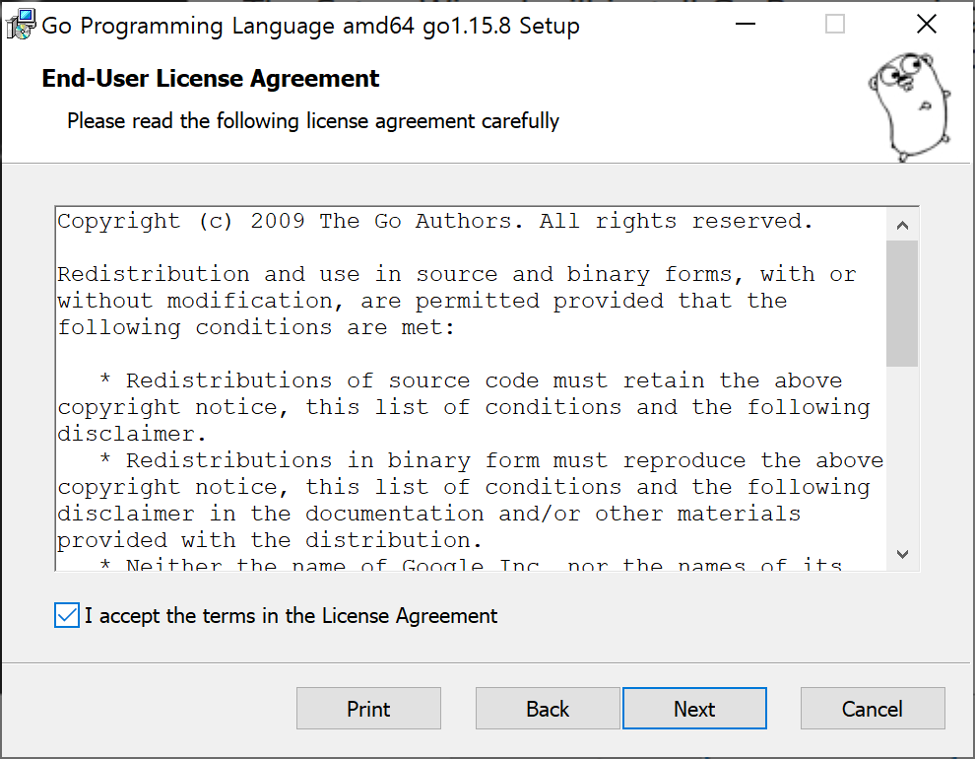Click the license scrollbar up arrow

pyautogui.click(x=903, y=225)
